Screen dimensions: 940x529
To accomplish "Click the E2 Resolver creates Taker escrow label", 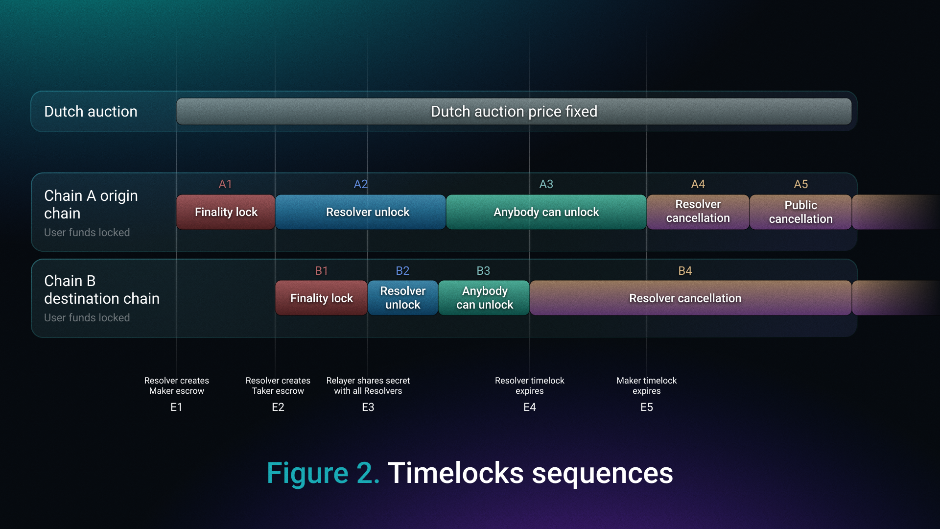I will point(278,385).
